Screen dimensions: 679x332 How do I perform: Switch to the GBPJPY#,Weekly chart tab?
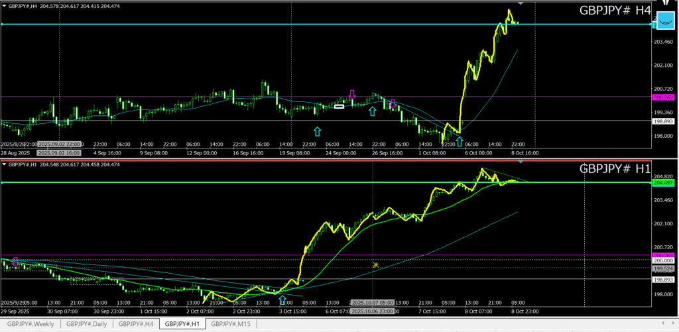pos(32,323)
